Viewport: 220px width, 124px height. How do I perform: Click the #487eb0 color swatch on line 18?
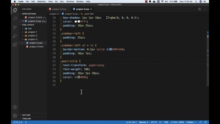(111, 49)
